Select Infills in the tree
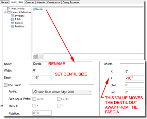This screenshot has height=119, width=147. click(18, 19)
